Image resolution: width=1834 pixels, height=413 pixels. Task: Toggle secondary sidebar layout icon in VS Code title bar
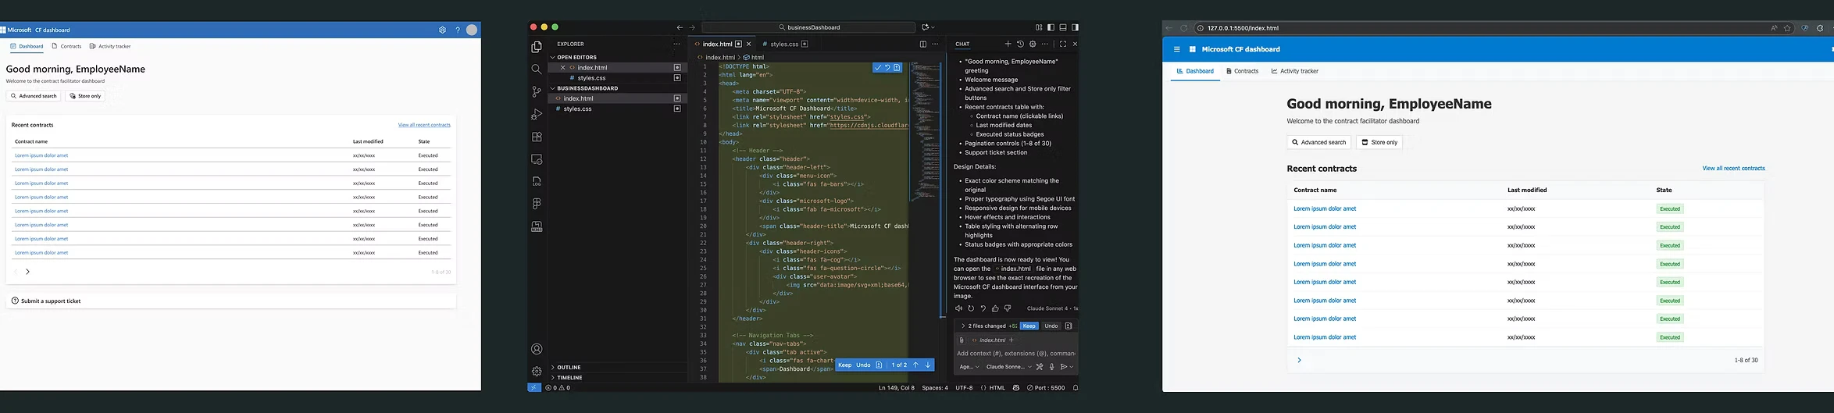[x=1076, y=27]
